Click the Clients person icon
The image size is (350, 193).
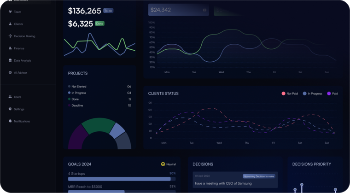pyautogui.click(x=10, y=24)
